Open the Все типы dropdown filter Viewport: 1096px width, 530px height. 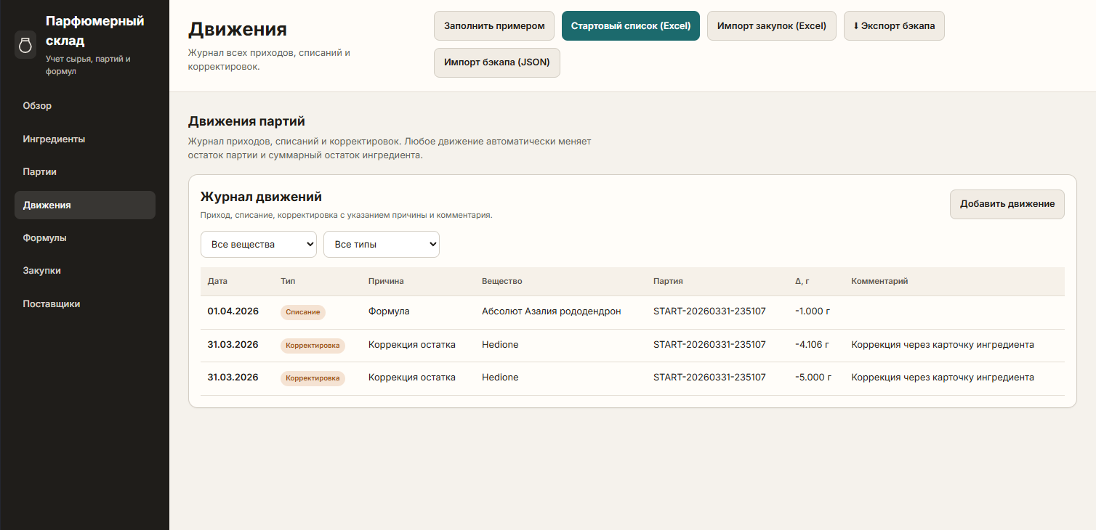click(381, 245)
